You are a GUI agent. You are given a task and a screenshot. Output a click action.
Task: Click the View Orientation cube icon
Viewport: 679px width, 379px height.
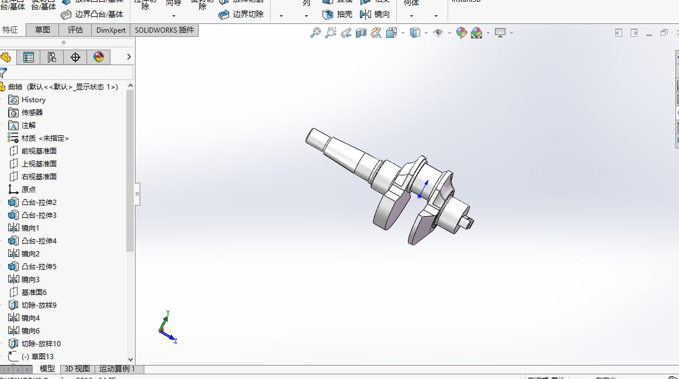(392, 33)
